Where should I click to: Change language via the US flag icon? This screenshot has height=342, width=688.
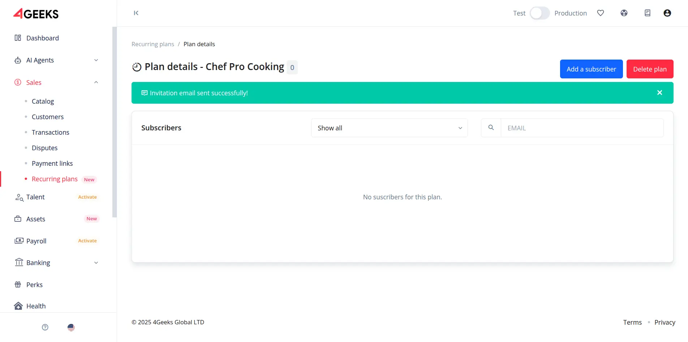(71, 327)
